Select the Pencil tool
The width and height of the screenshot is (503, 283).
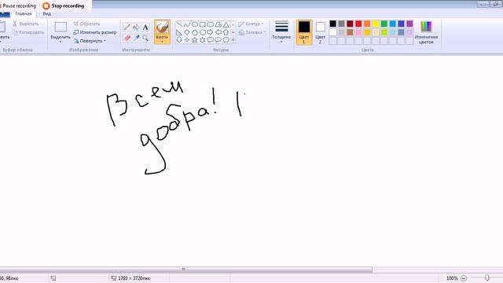[127, 28]
